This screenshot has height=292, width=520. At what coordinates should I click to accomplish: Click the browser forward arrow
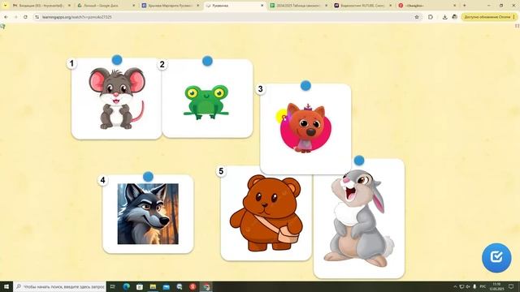click(15, 17)
